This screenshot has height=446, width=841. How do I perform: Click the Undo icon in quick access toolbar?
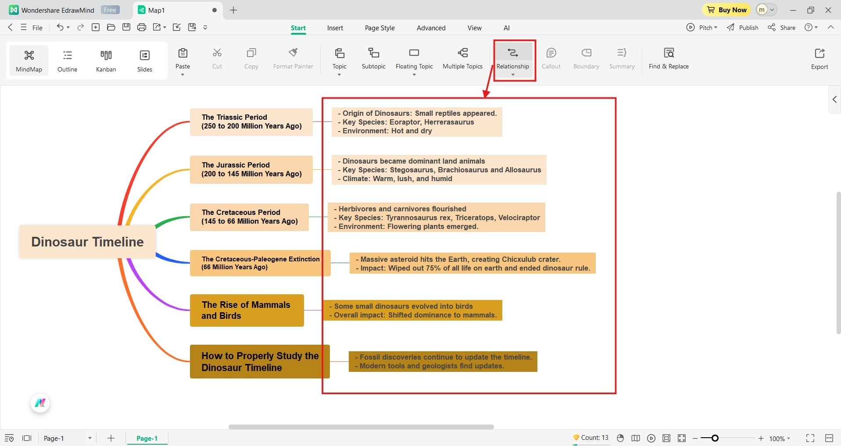(60, 27)
